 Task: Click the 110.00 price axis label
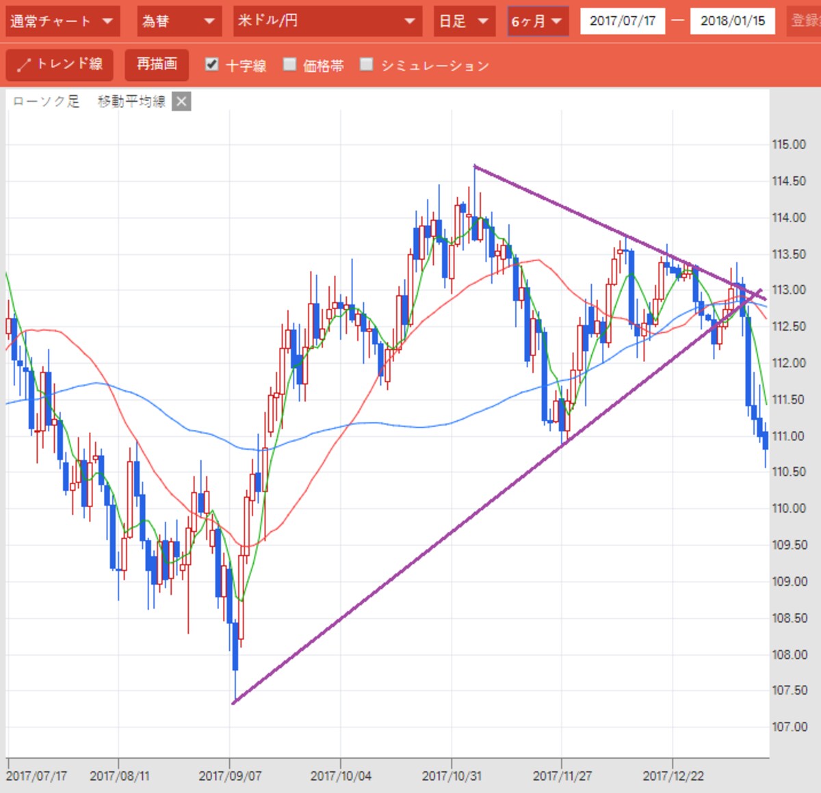pos(789,508)
